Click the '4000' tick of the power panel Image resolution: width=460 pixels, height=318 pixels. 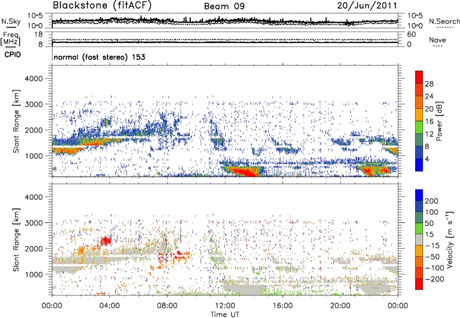[34, 79]
